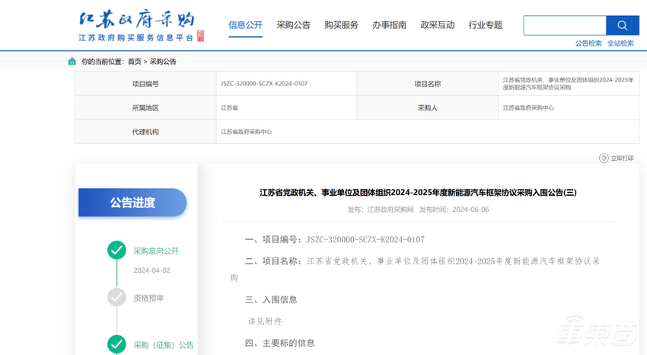Click the 公告进度 blue header
The width and height of the screenshot is (647, 355).
tap(132, 203)
